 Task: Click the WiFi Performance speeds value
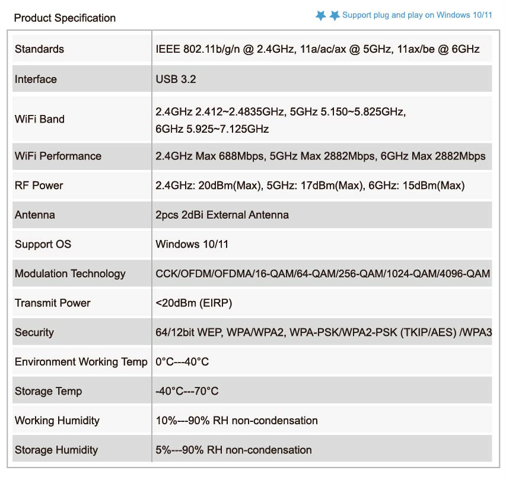point(320,156)
